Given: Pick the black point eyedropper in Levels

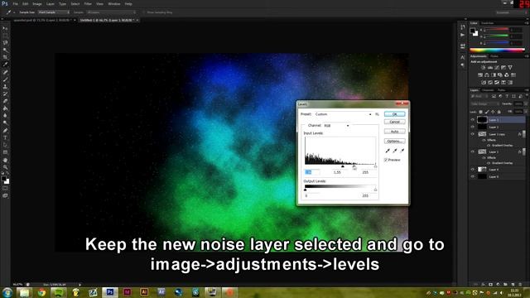Looking at the screenshot, I should tap(388, 151).
